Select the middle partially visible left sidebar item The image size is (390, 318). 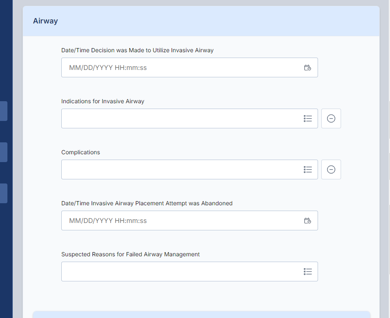[3, 152]
